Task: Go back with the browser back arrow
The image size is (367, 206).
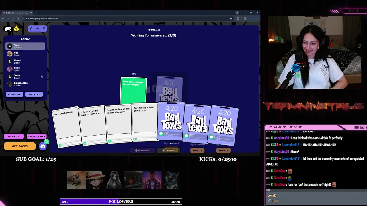Action: click(x=3, y=19)
